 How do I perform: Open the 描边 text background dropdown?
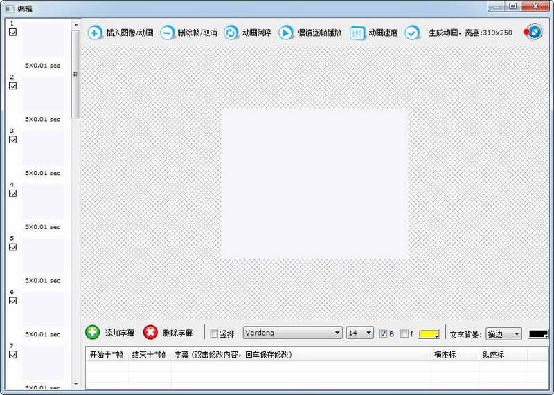(504, 333)
